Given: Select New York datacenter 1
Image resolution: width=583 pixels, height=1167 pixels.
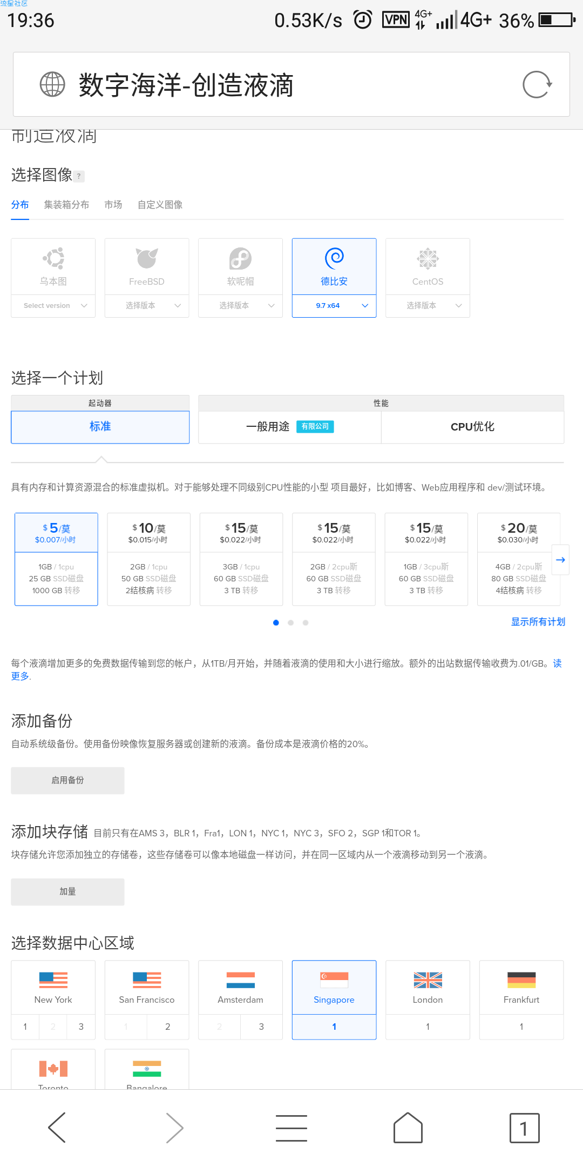Looking at the screenshot, I should [25, 1027].
